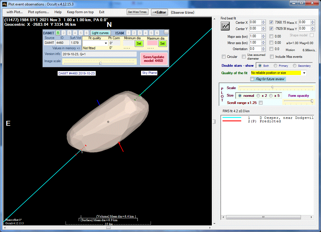Image resolution: width=321 pixels, height=232 pixels.
Task: Select DAMIT model number 1
Action: (x=58, y=33)
